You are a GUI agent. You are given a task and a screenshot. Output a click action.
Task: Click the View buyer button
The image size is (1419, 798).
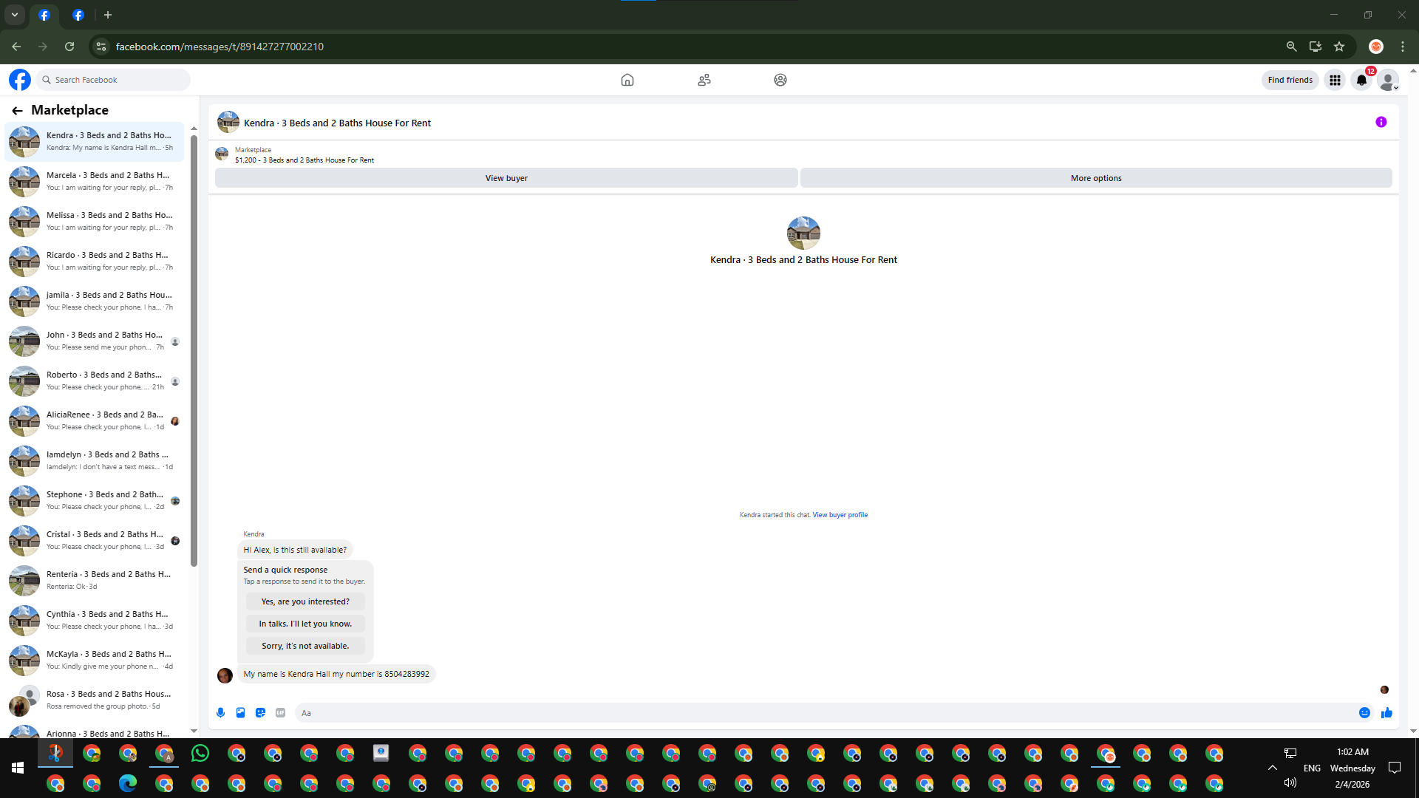tap(506, 178)
